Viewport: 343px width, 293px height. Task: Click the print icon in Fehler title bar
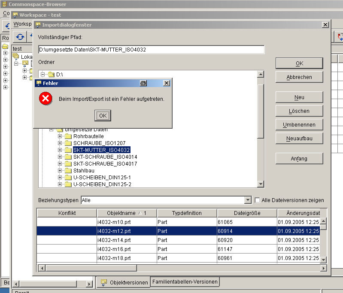pyautogui.click(x=143, y=83)
